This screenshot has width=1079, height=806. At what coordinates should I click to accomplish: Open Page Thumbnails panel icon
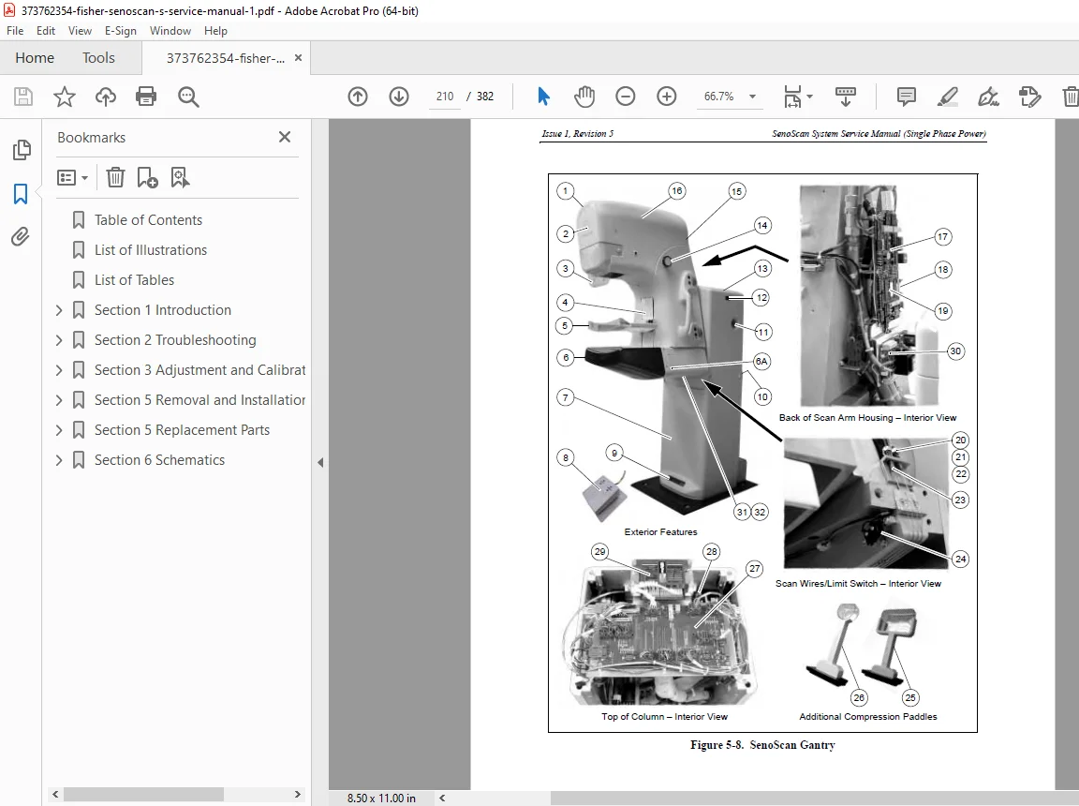click(x=22, y=149)
